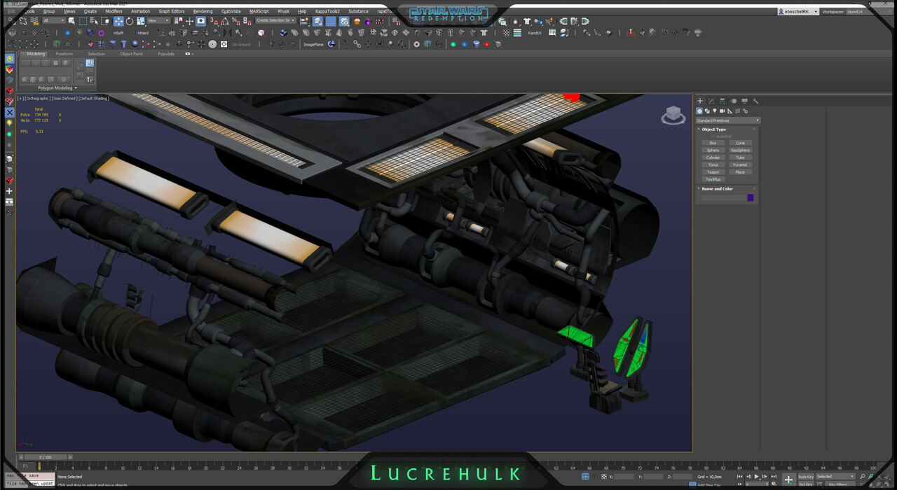Open the Substance menu
The image size is (897, 490).
[358, 11]
